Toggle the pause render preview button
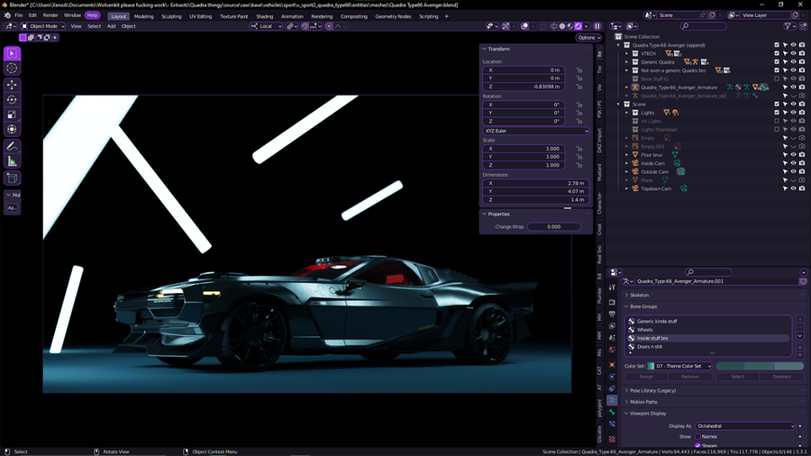 click(597, 26)
